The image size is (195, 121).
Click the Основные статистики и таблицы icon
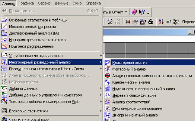click(x=4, y=20)
